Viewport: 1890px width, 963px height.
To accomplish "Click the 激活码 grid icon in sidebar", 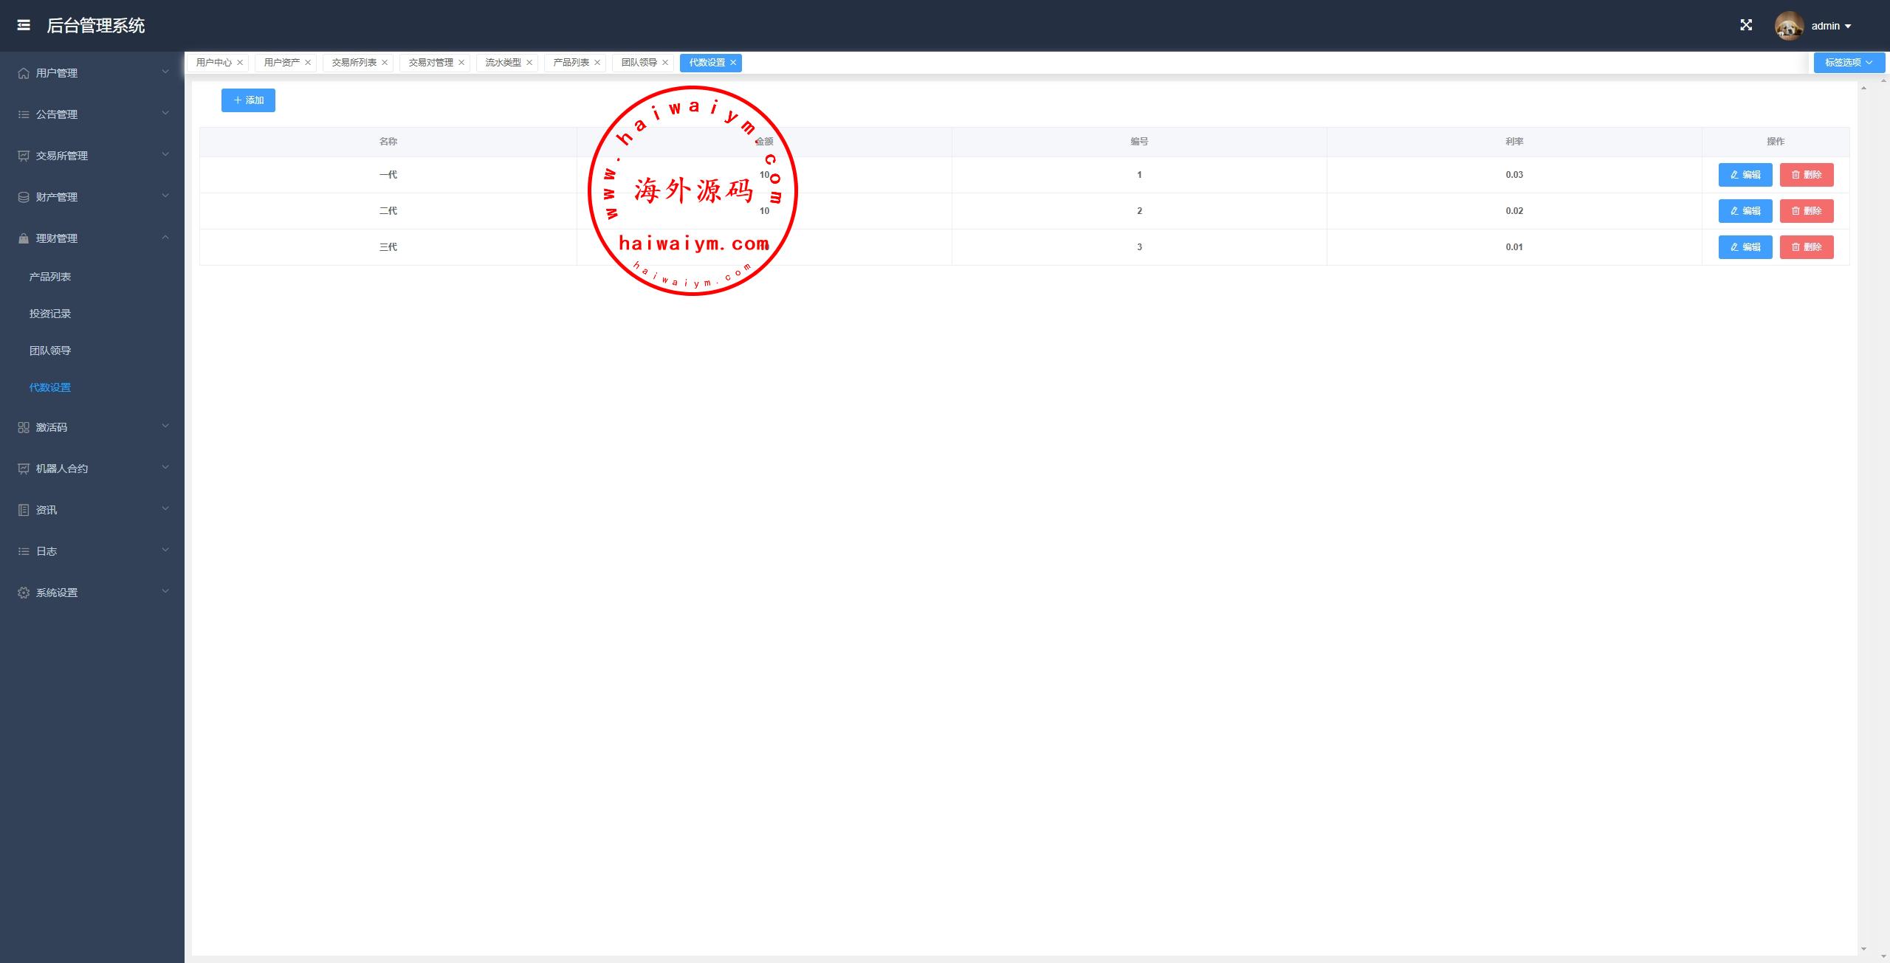I will coord(24,427).
